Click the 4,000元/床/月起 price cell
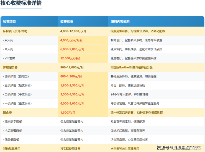The height and width of the screenshot is (152, 205). pyautogui.click(x=71, y=40)
